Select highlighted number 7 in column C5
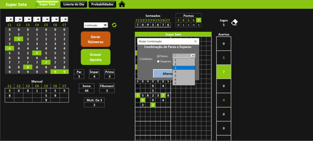 46,62
